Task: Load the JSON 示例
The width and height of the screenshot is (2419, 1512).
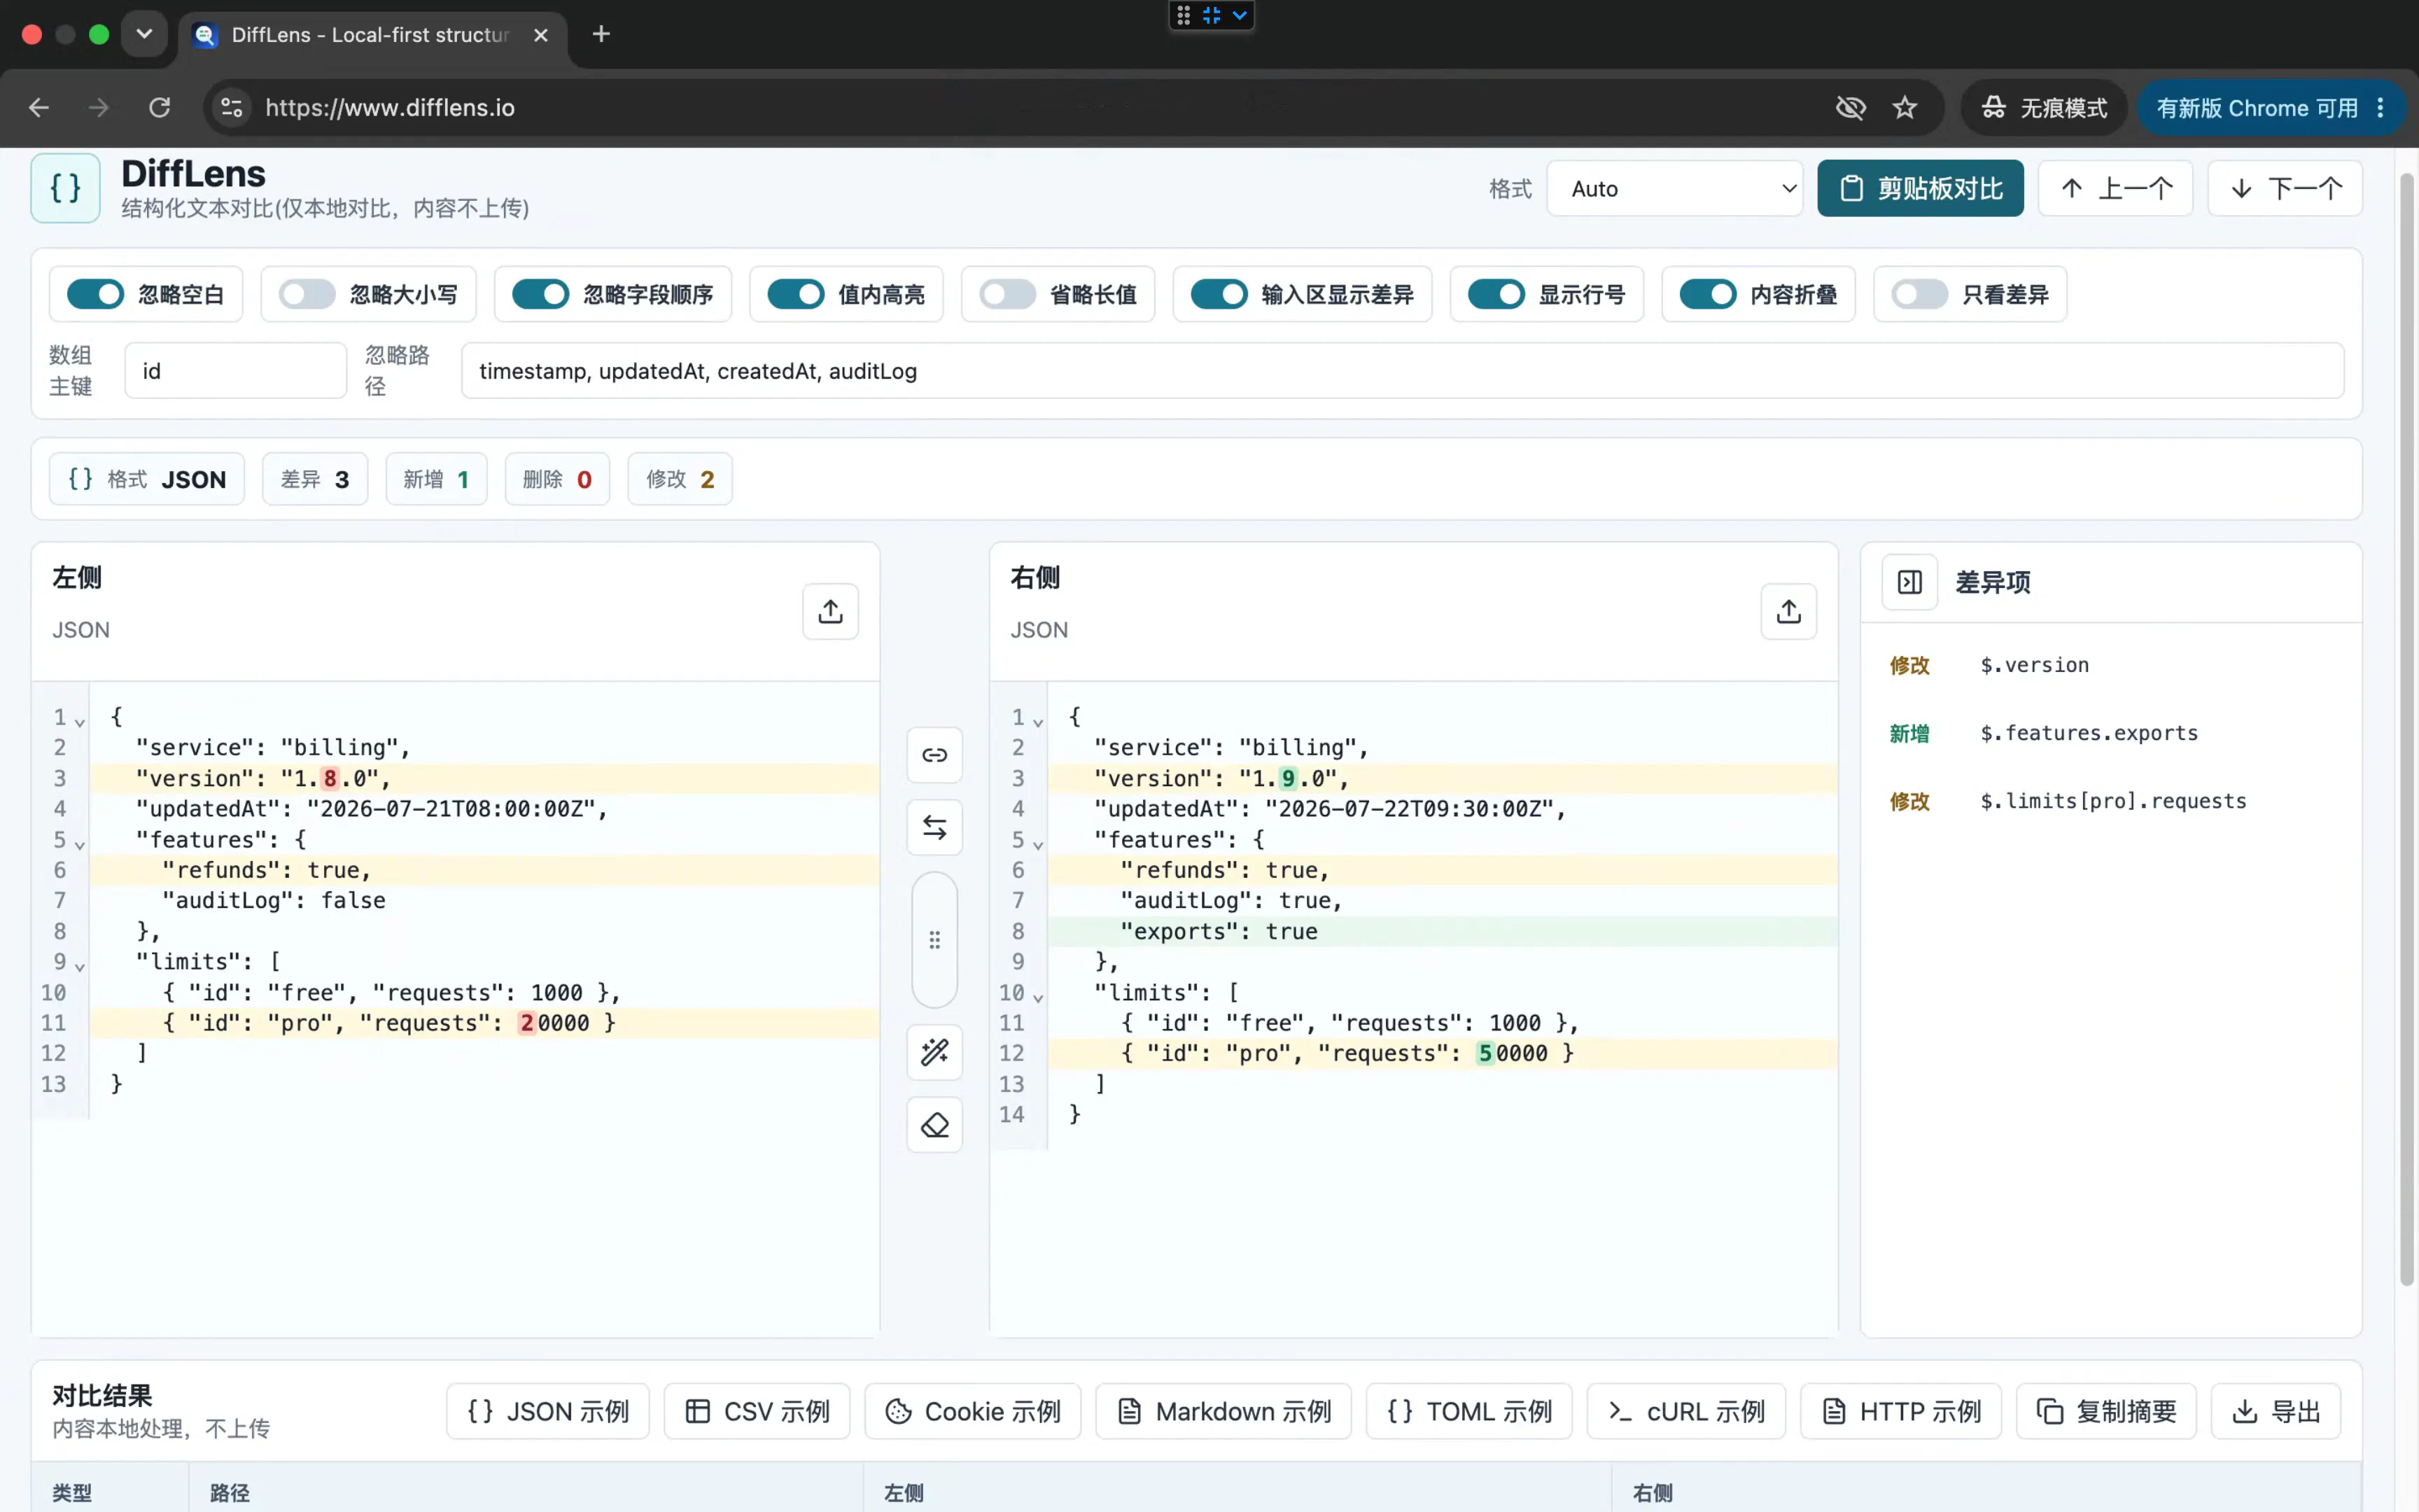Action: click(x=548, y=1411)
